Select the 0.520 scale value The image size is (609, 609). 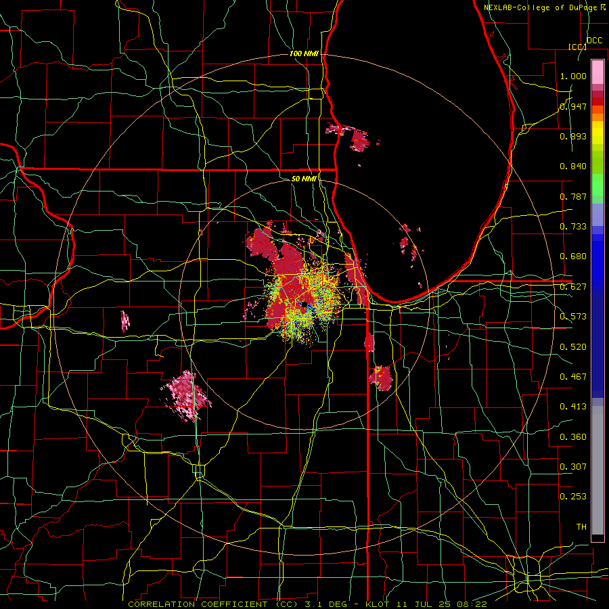[573, 347]
